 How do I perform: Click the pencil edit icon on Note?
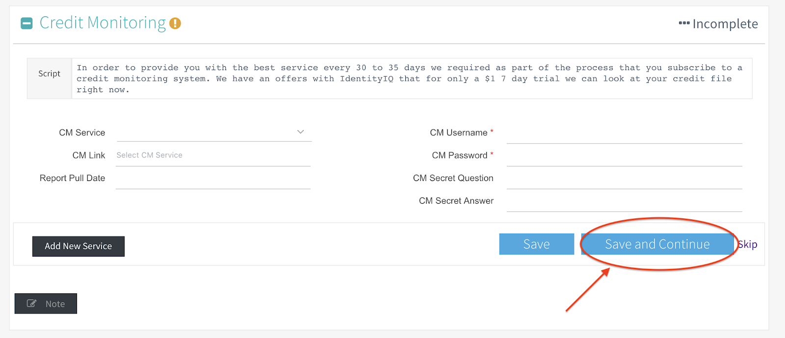pyautogui.click(x=31, y=303)
